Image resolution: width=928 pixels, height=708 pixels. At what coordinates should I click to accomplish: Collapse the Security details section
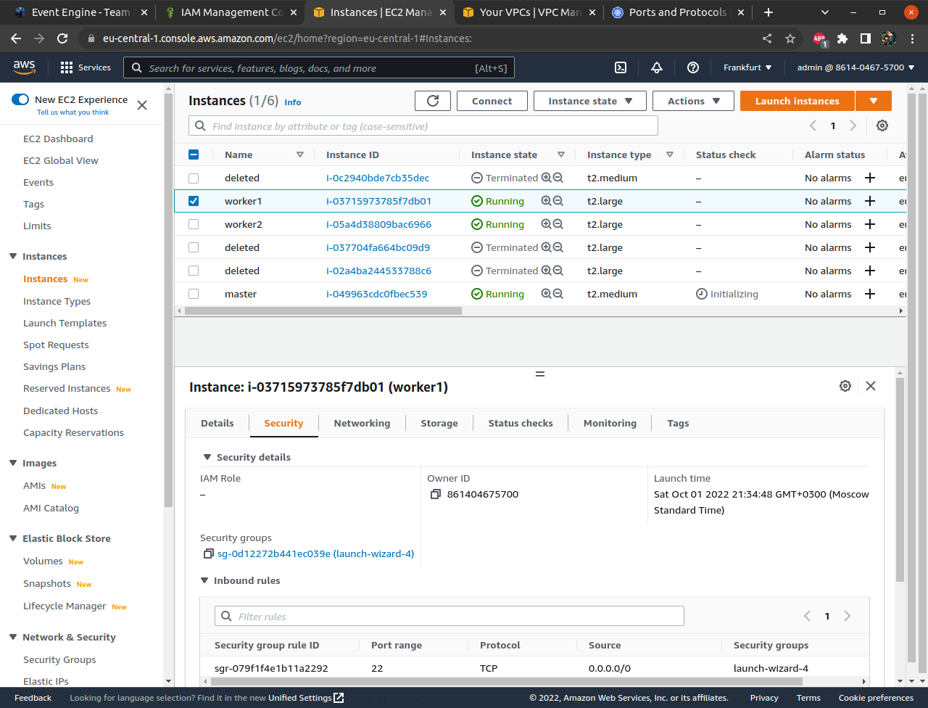(x=207, y=457)
